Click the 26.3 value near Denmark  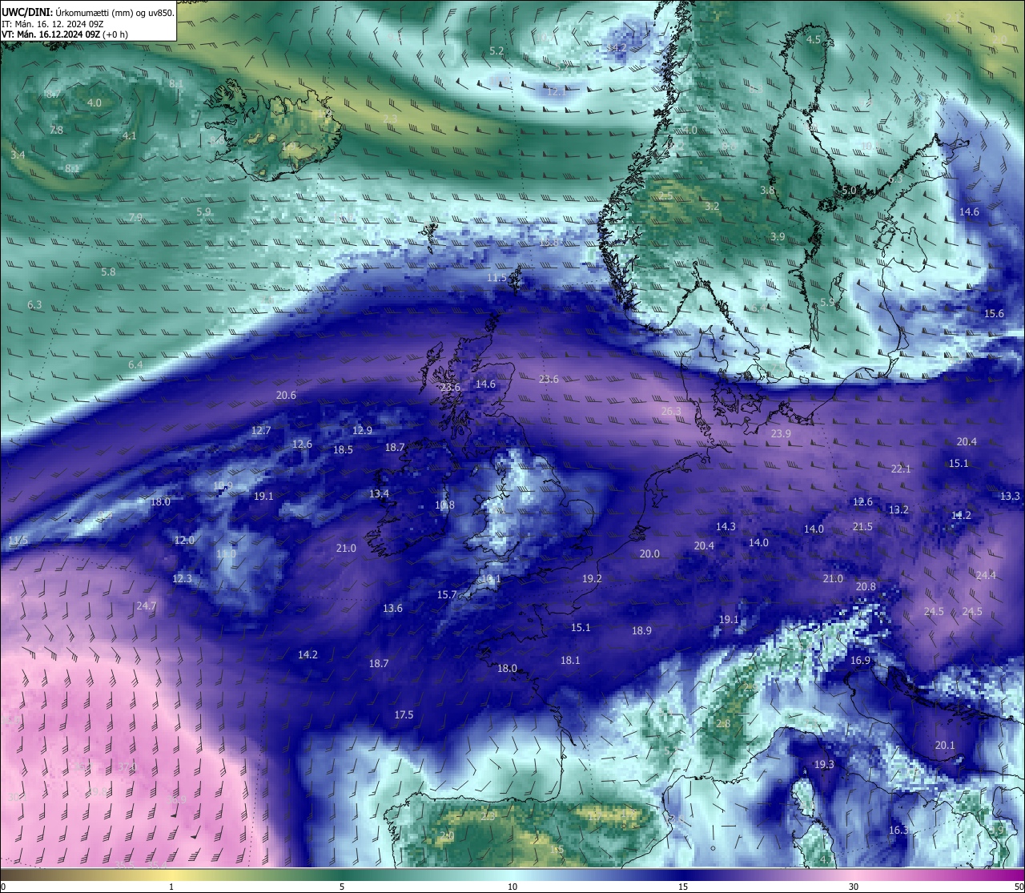pyautogui.click(x=671, y=412)
